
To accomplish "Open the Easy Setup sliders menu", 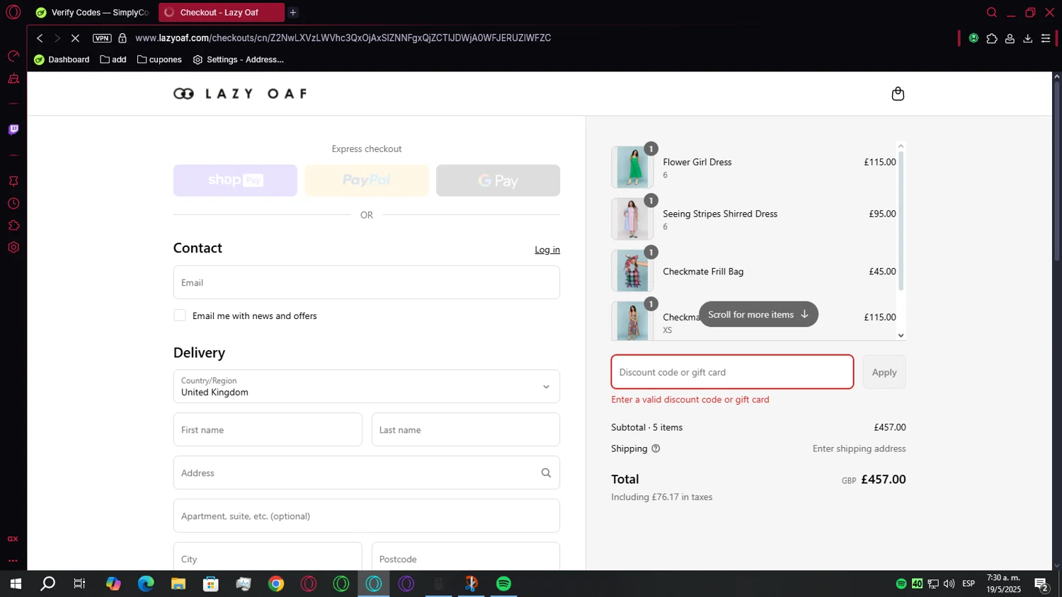I will [x=1046, y=38].
